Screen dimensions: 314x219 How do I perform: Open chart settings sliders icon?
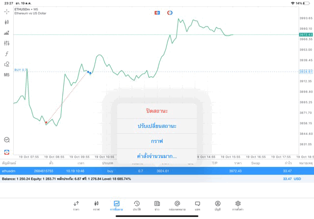tap(7, 43)
